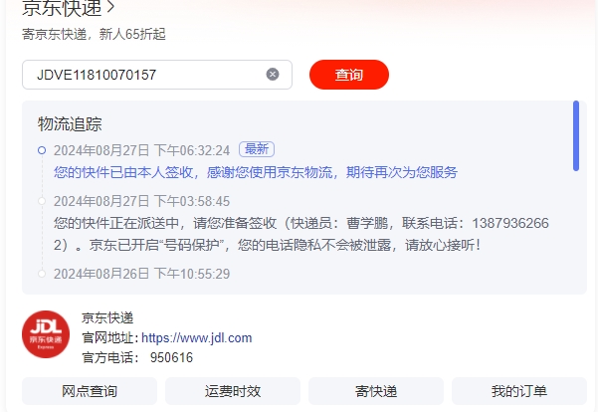Expand the 京东快递 header chevron
This screenshot has width=598, height=412.
pyautogui.click(x=110, y=7)
